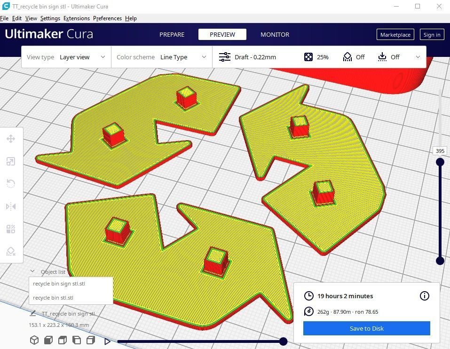Click the pencil edit project name icon

point(33,313)
